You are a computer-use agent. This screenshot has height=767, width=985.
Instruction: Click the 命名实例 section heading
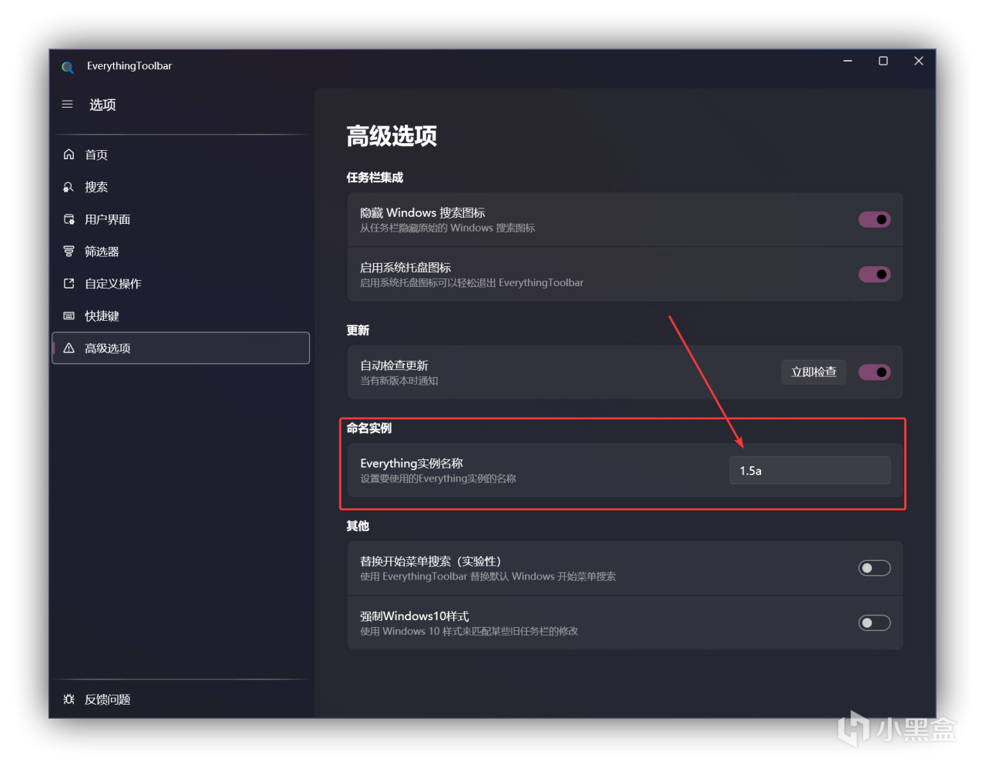click(369, 429)
